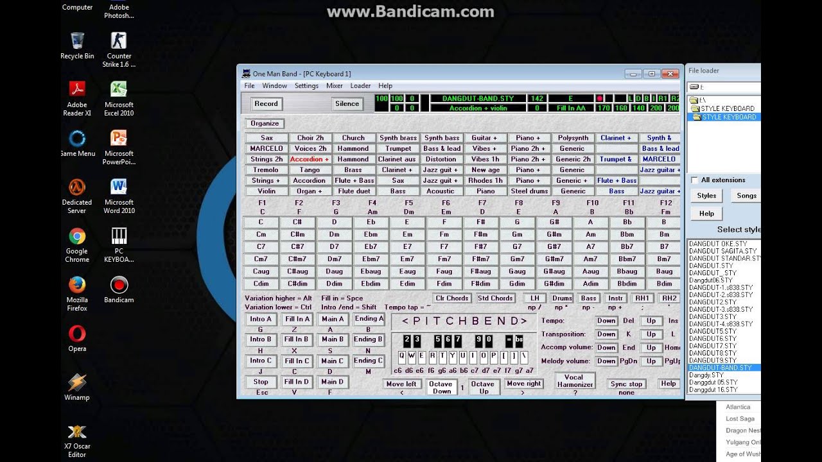822x462 pixels.
Task: Toggle the RH2 part button
Action: (669, 298)
